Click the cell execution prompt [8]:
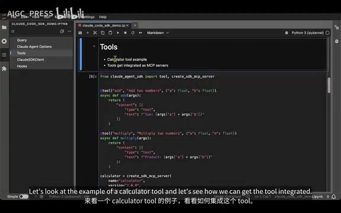 (x=92, y=76)
